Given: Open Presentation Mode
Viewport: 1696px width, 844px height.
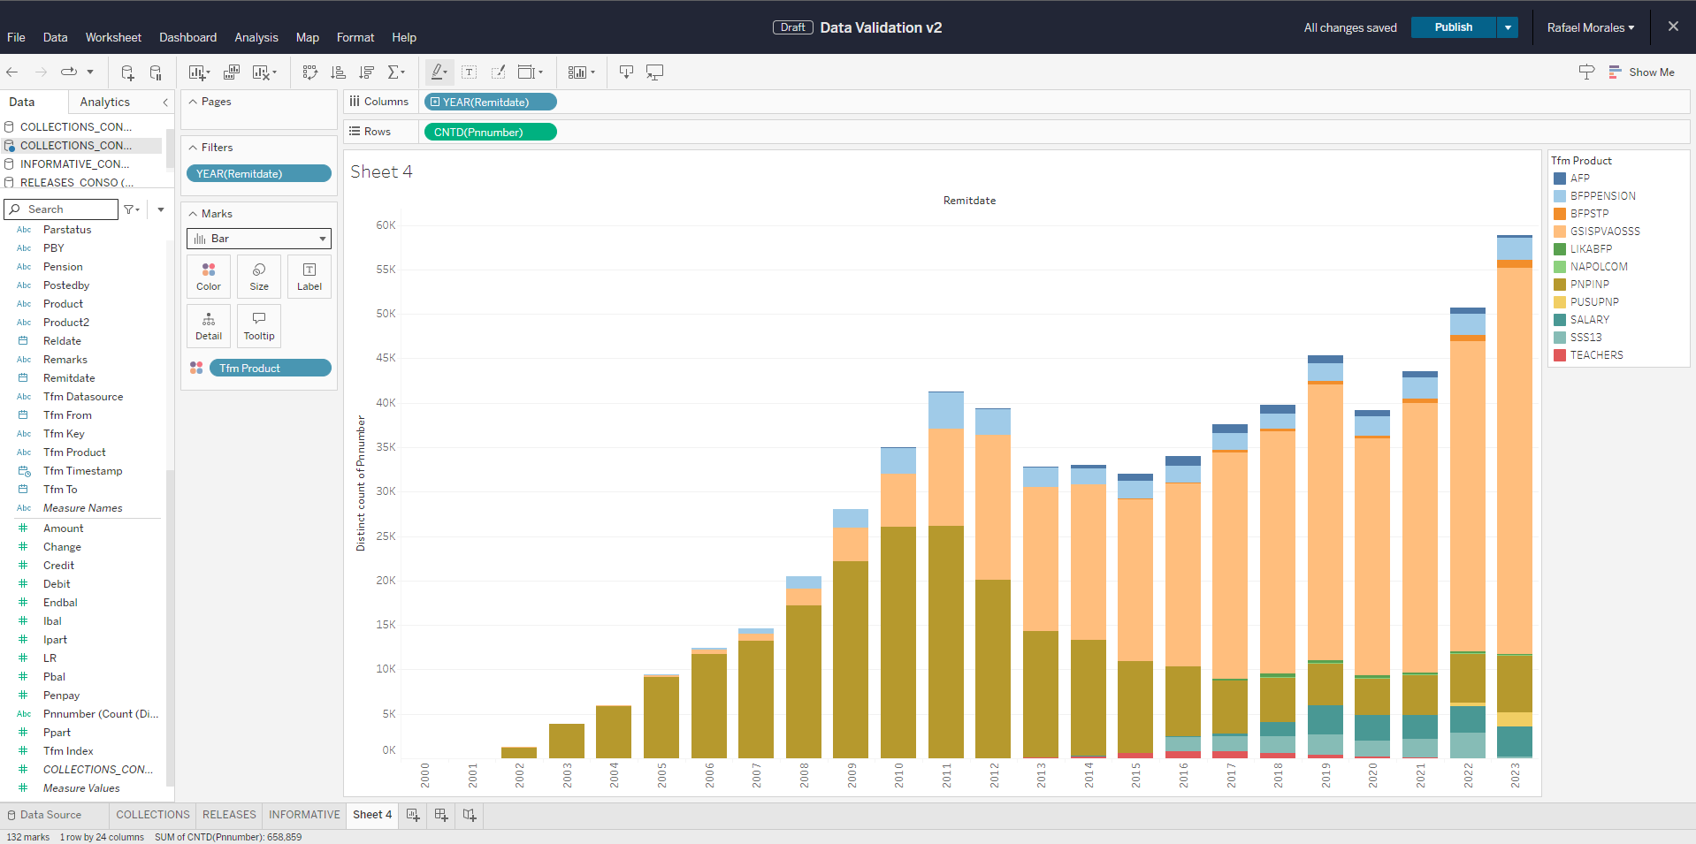Looking at the screenshot, I should click(x=654, y=72).
